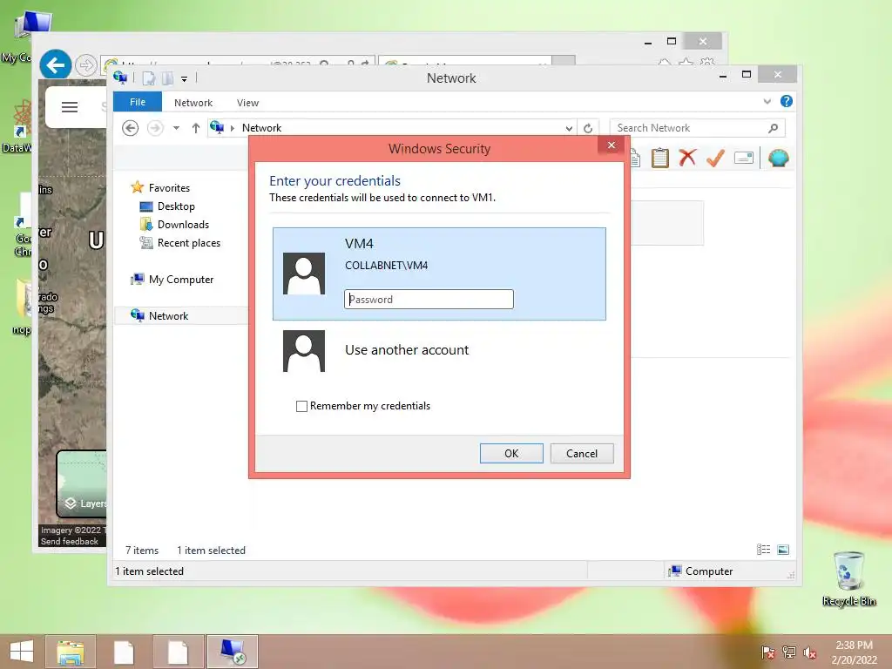This screenshot has height=669, width=892.
Task: Expand the ribbon with the chevron
Action: (767, 101)
